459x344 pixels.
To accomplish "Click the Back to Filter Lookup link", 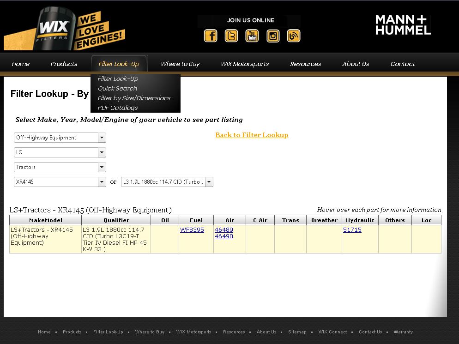I will point(252,135).
